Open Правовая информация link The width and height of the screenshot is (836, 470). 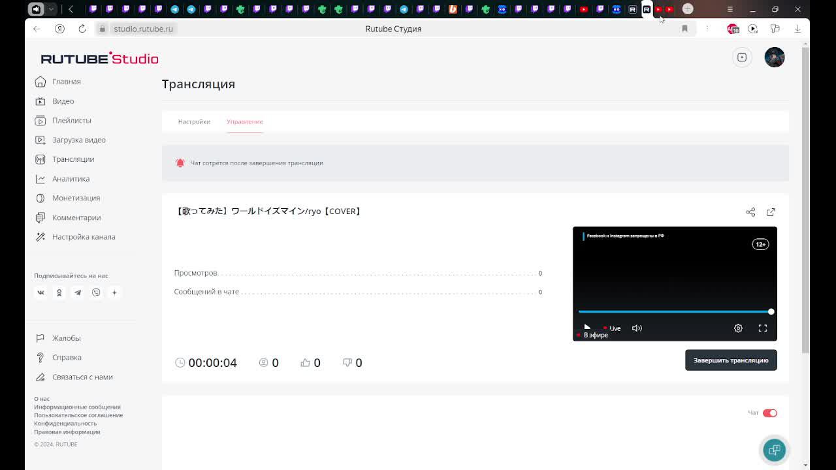[x=67, y=431]
